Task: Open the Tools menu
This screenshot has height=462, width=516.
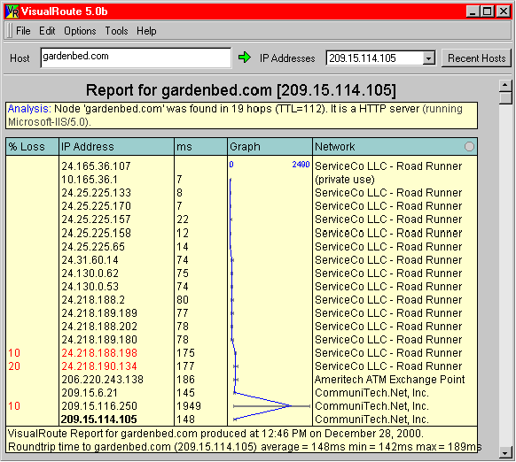Action: (116, 31)
